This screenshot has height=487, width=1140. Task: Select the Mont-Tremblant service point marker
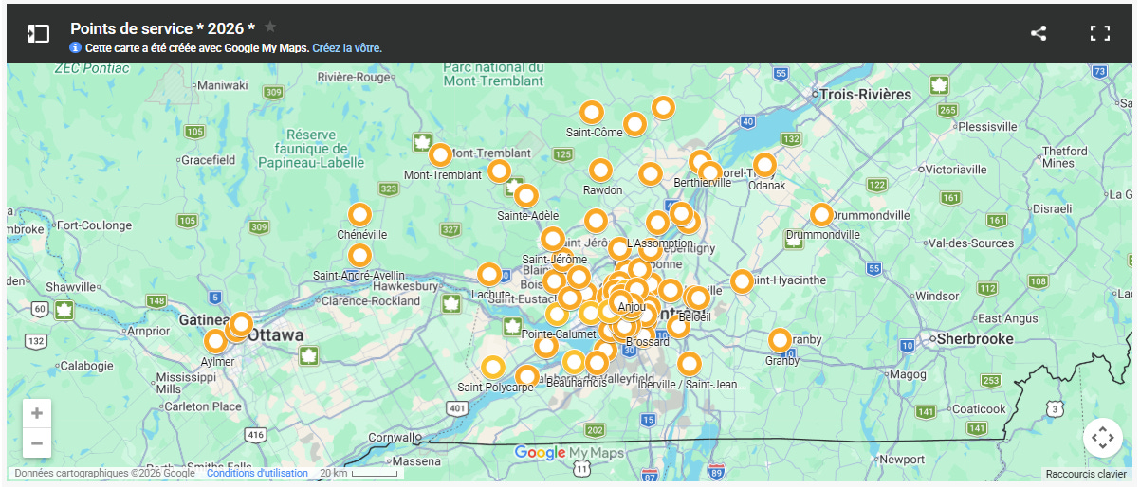pyautogui.click(x=440, y=154)
